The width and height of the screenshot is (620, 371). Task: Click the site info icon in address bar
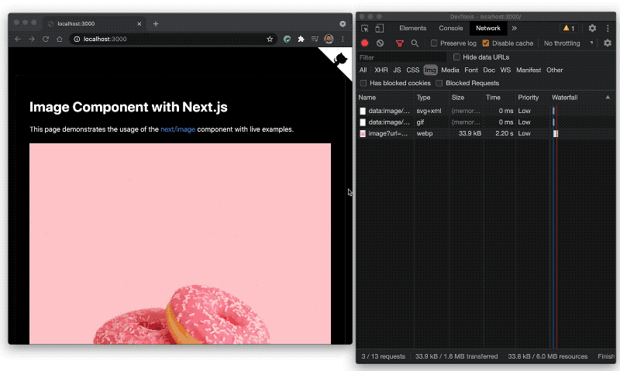(77, 40)
